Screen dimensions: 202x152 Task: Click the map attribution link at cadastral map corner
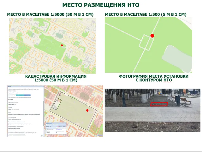(100, 135)
